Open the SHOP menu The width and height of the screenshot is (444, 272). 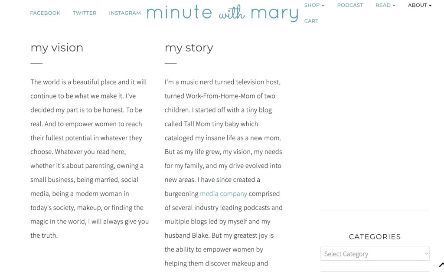314,5
